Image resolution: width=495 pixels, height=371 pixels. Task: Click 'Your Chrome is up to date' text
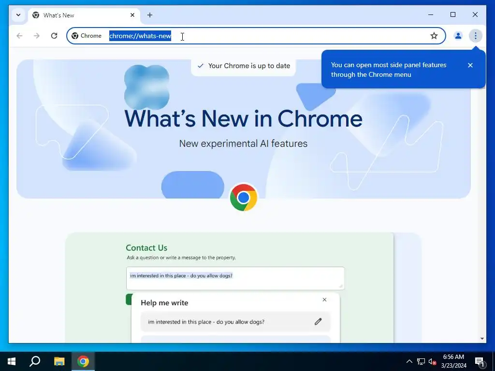pyautogui.click(x=249, y=66)
